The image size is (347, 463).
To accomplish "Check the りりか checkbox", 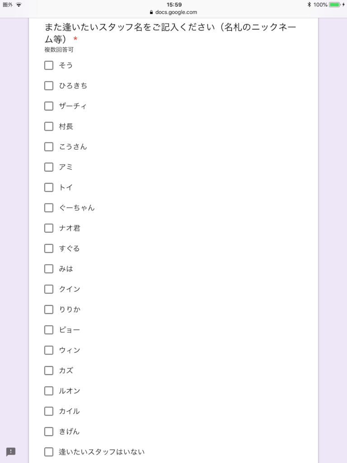I will [x=49, y=309].
